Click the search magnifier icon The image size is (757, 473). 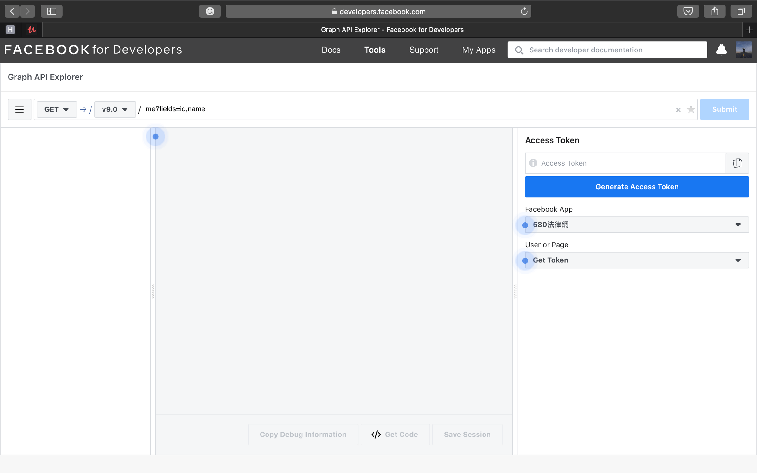click(x=519, y=50)
